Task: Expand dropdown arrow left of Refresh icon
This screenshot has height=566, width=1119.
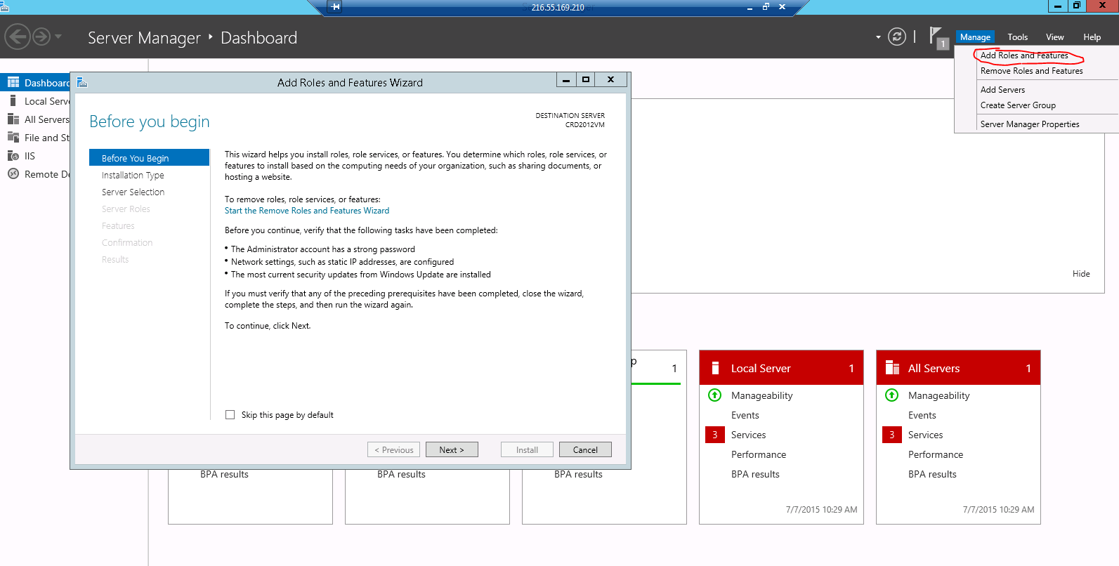Action: tap(878, 37)
